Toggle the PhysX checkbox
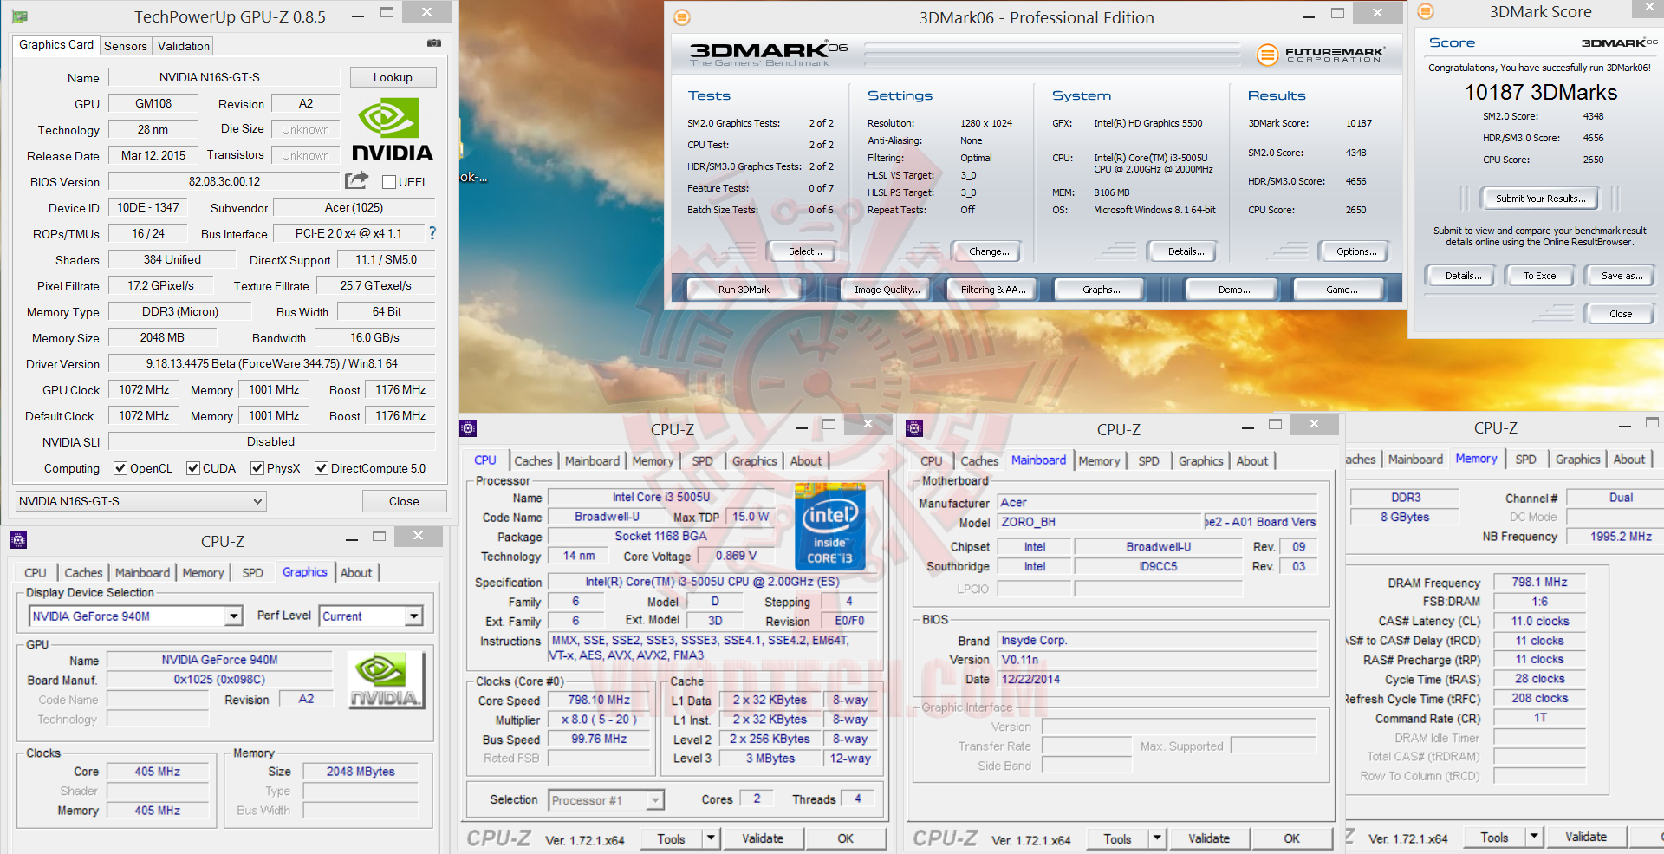Image resolution: width=1664 pixels, height=854 pixels. [257, 468]
